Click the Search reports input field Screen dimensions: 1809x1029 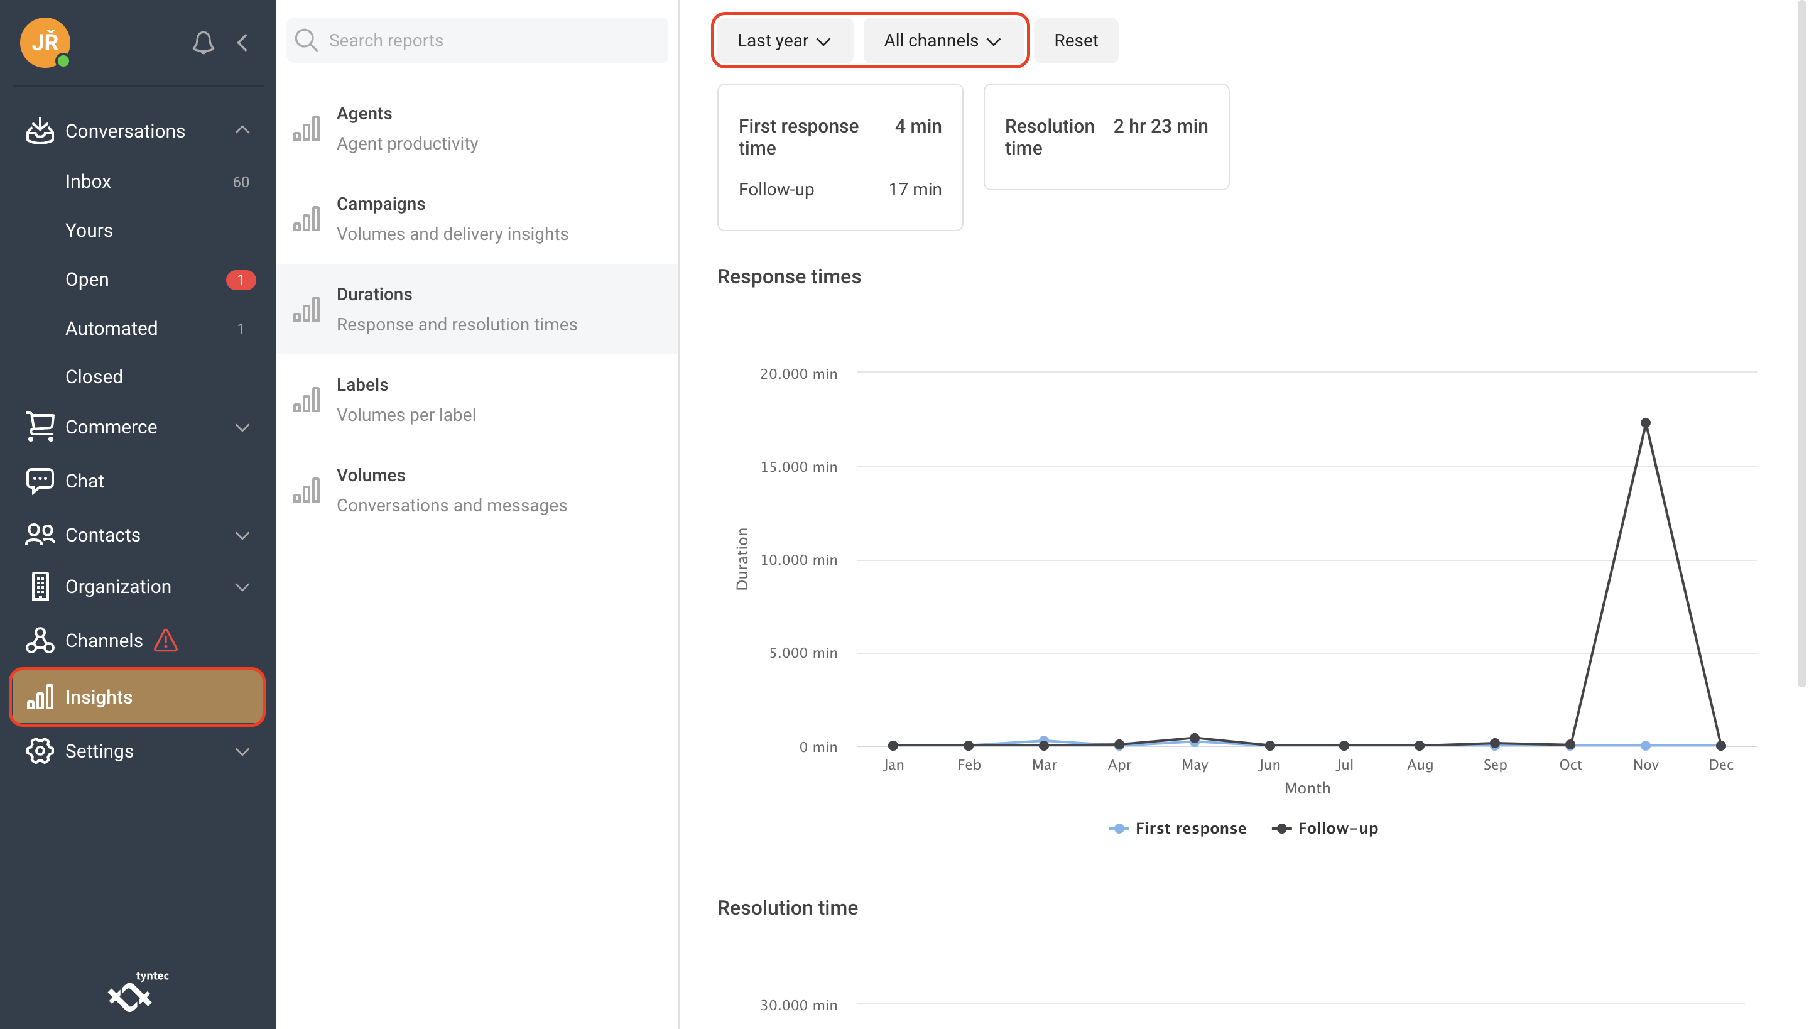pyautogui.click(x=477, y=40)
